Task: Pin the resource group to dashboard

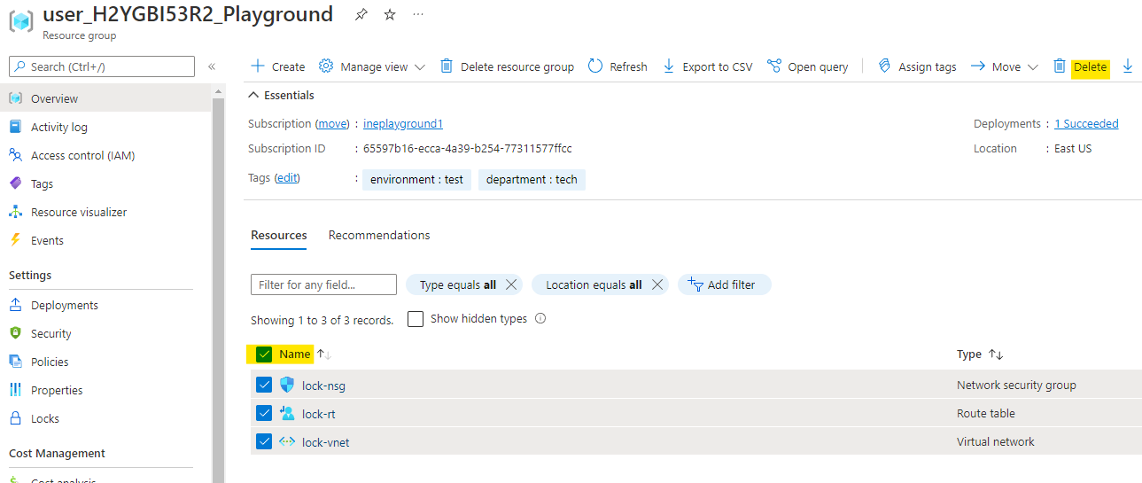Action: click(361, 15)
